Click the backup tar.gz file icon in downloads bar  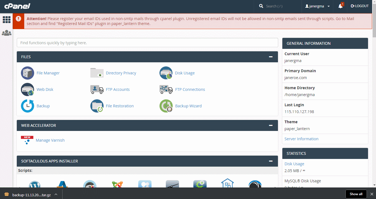pos(7,195)
